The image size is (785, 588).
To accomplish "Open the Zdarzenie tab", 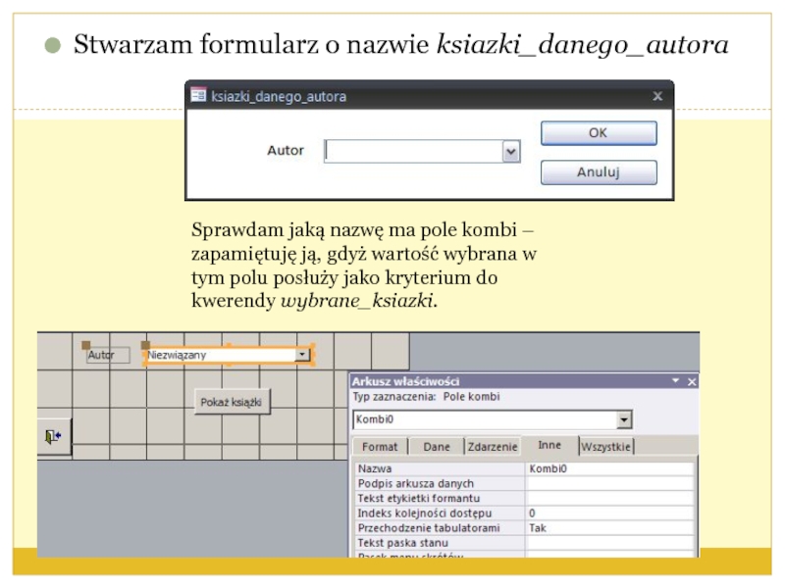I will 493,447.
